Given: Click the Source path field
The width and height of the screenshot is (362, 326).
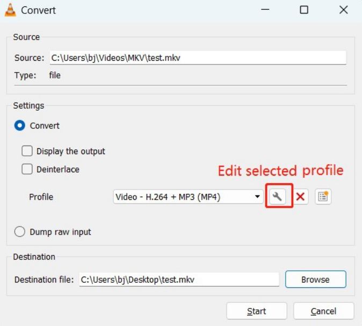Looking at the screenshot, I should click(x=198, y=57).
